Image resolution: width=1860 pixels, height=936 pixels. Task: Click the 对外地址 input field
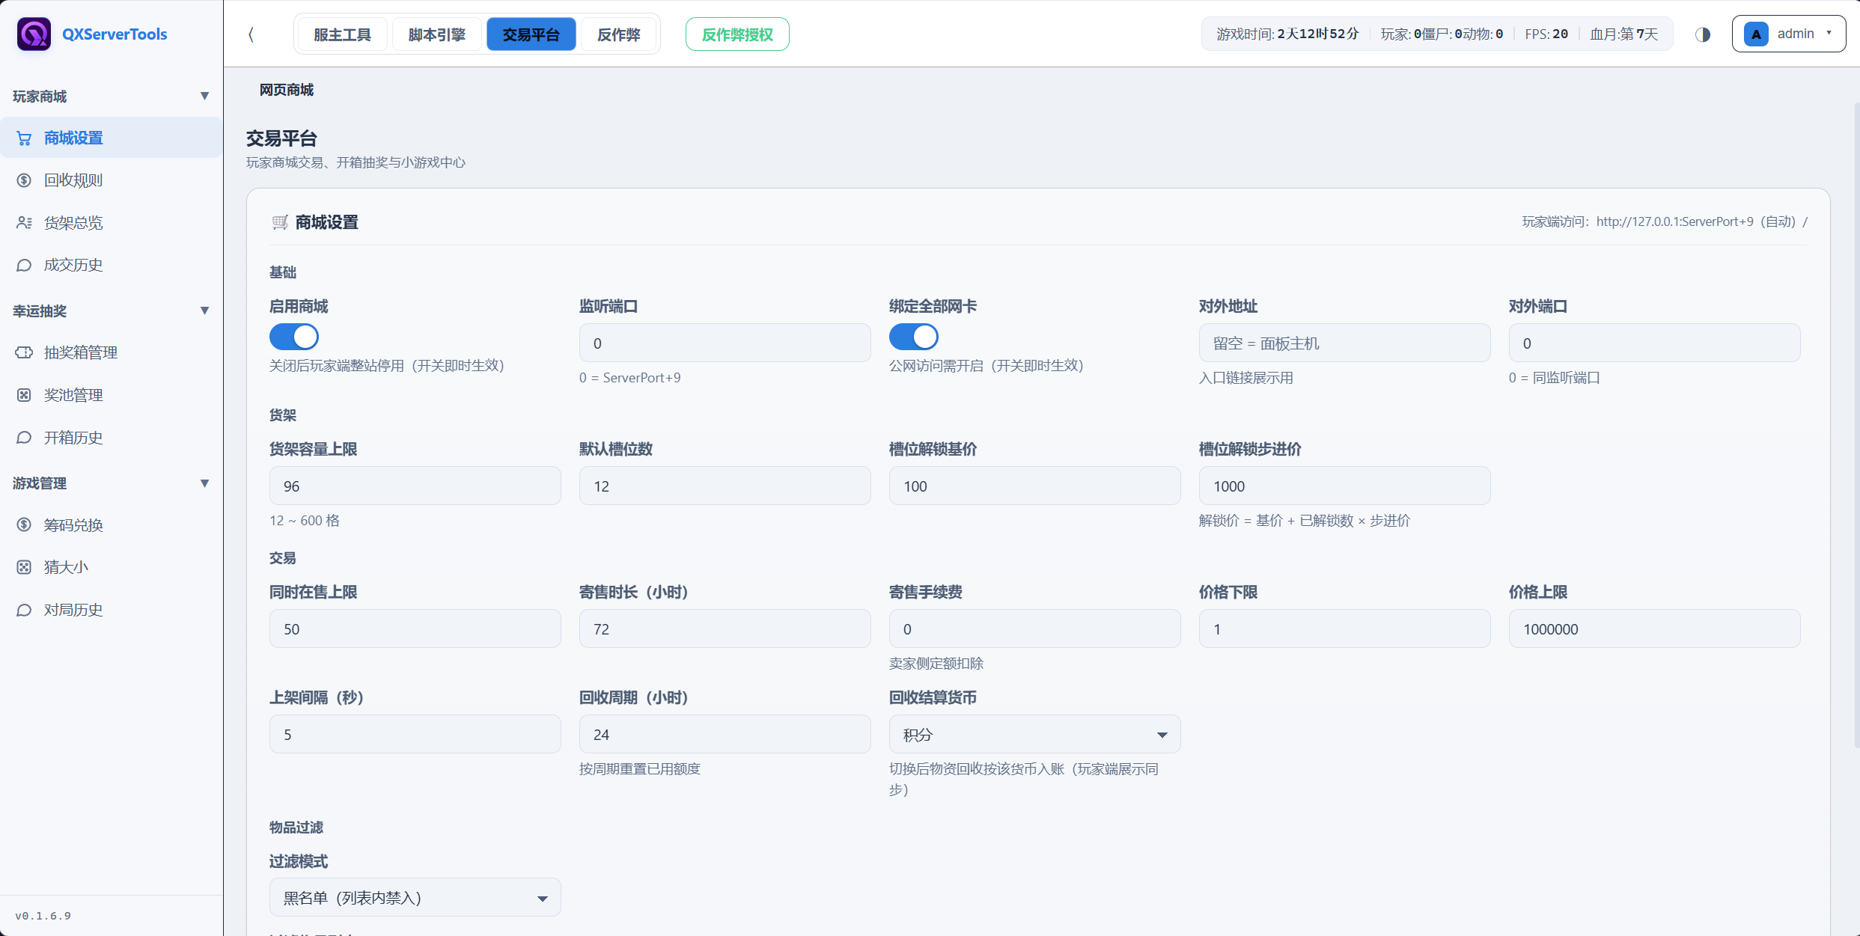click(x=1344, y=343)
